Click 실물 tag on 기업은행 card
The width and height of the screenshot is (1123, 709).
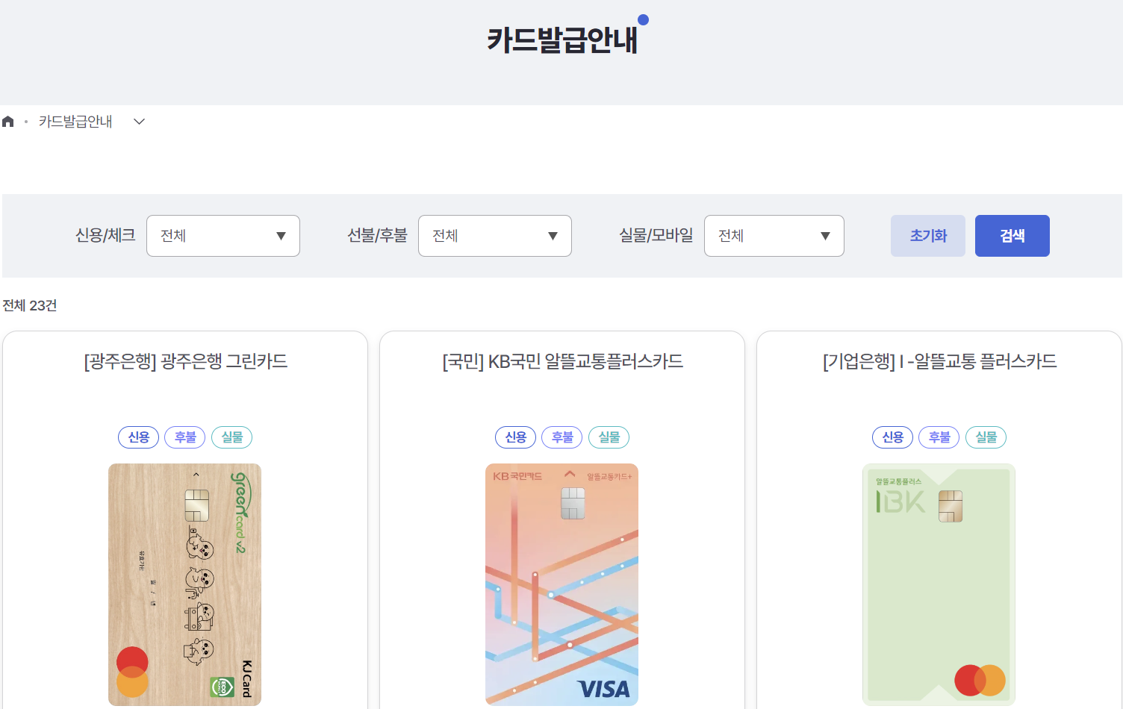[x=986, y=437]
